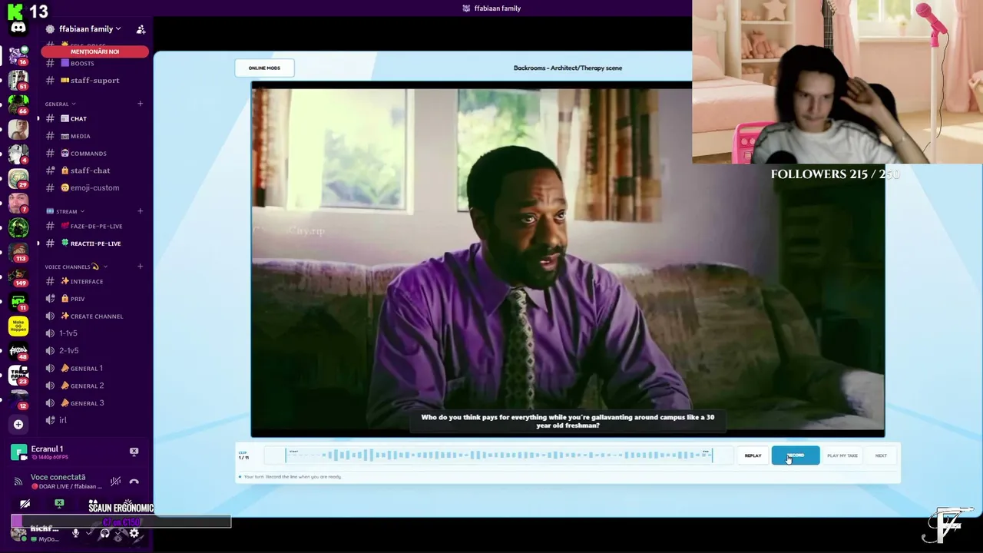Create channel in STREAM category

tap(140, 211)
